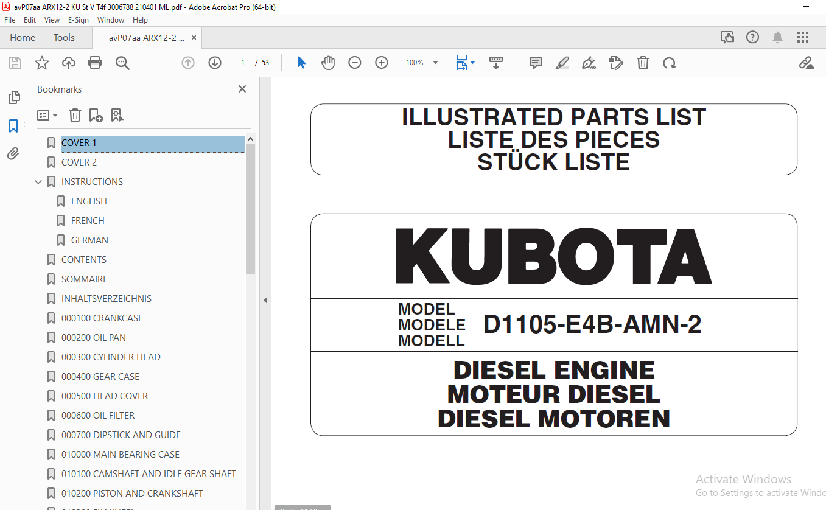Open the GERMAN instructions bookmark
This screenshot has width=826, height=510.
[x=89, y=240]
